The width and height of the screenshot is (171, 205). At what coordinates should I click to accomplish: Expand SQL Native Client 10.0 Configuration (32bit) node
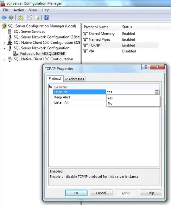tap(4, 43)
